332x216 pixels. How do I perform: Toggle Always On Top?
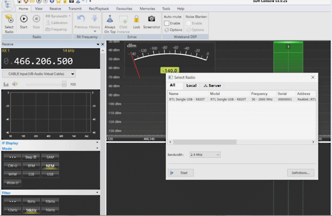point(110,24)
